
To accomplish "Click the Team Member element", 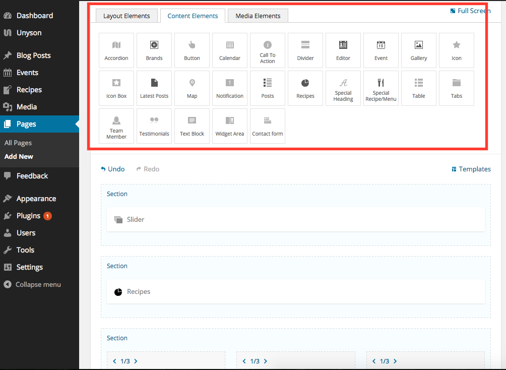I will [x=116, y=126].
